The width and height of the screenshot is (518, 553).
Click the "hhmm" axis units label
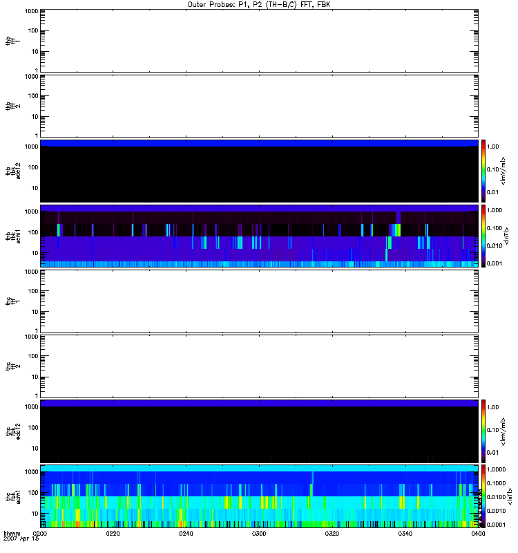point(12,534)
